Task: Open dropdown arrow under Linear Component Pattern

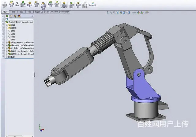Action: [23, 9]
